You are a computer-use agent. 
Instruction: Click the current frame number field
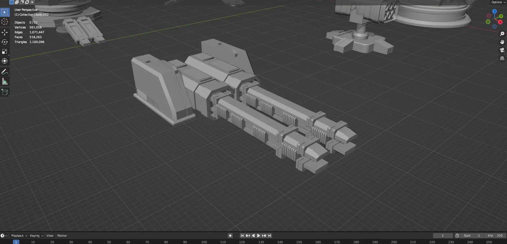(x=443, y=236)
